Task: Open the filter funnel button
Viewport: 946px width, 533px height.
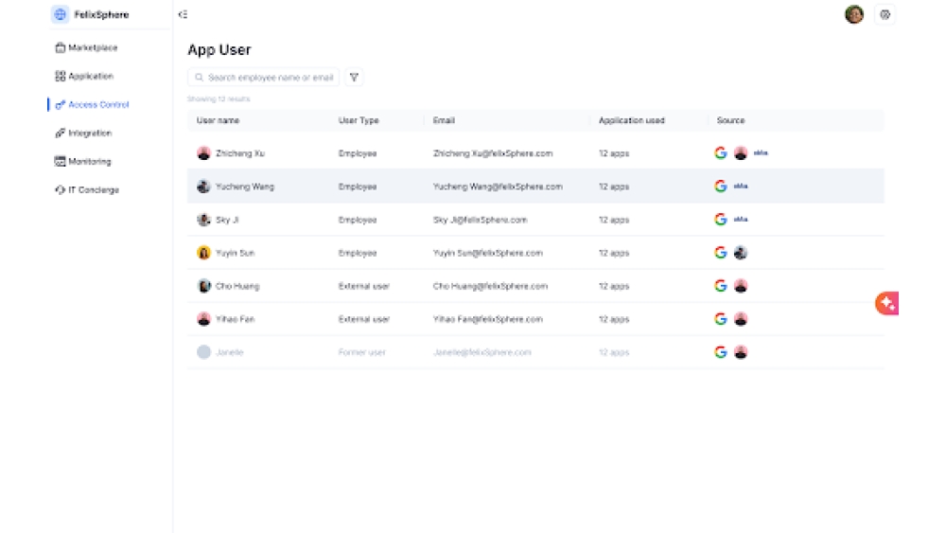Action: pos(354,78)
